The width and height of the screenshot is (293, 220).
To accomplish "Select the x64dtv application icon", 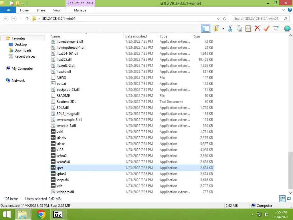I will [53, 137].
